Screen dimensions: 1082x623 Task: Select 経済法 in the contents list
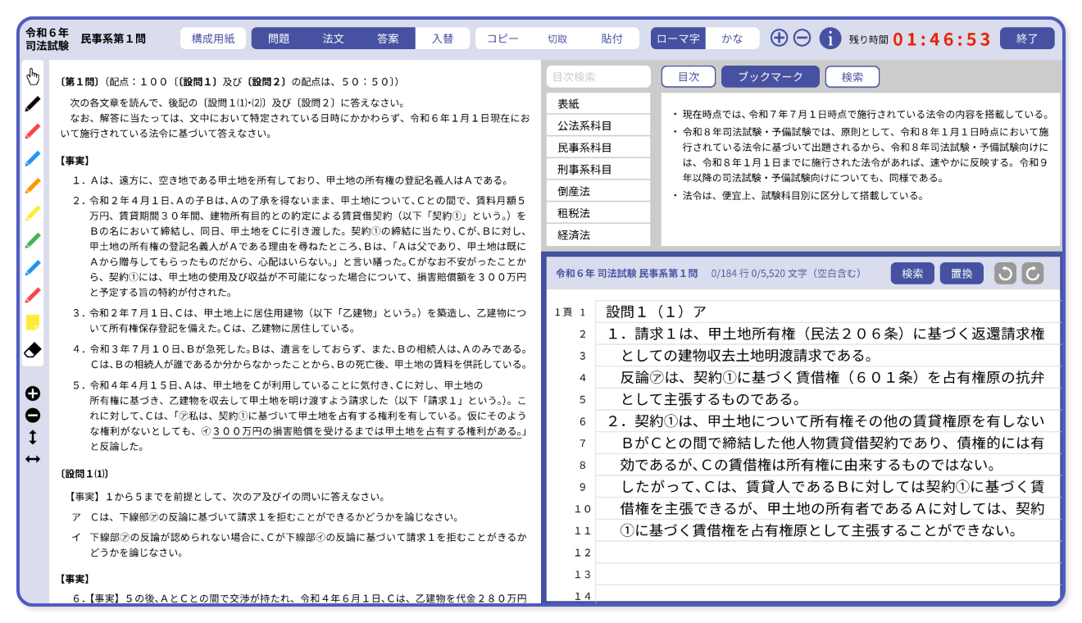pyautogui.click(x=598, y=235)
